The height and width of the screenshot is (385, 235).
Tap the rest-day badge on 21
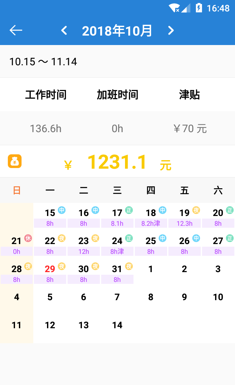pos(28,238)
